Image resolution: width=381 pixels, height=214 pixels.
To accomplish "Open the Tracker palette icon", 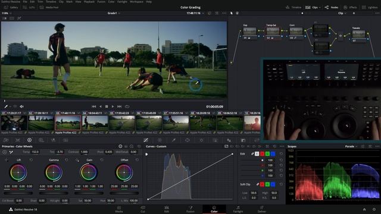I will point(201,140).
